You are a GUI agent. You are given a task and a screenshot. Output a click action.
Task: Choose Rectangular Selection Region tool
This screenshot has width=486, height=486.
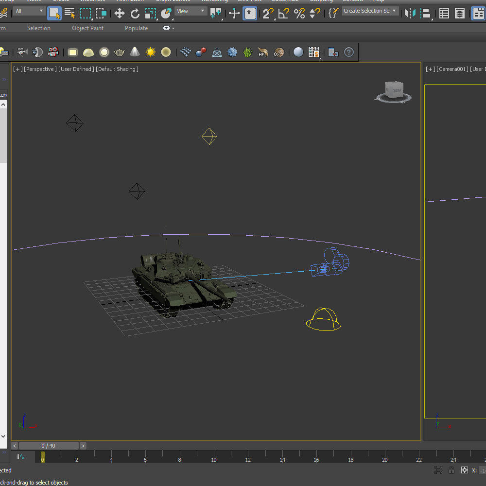click(85, 13)
